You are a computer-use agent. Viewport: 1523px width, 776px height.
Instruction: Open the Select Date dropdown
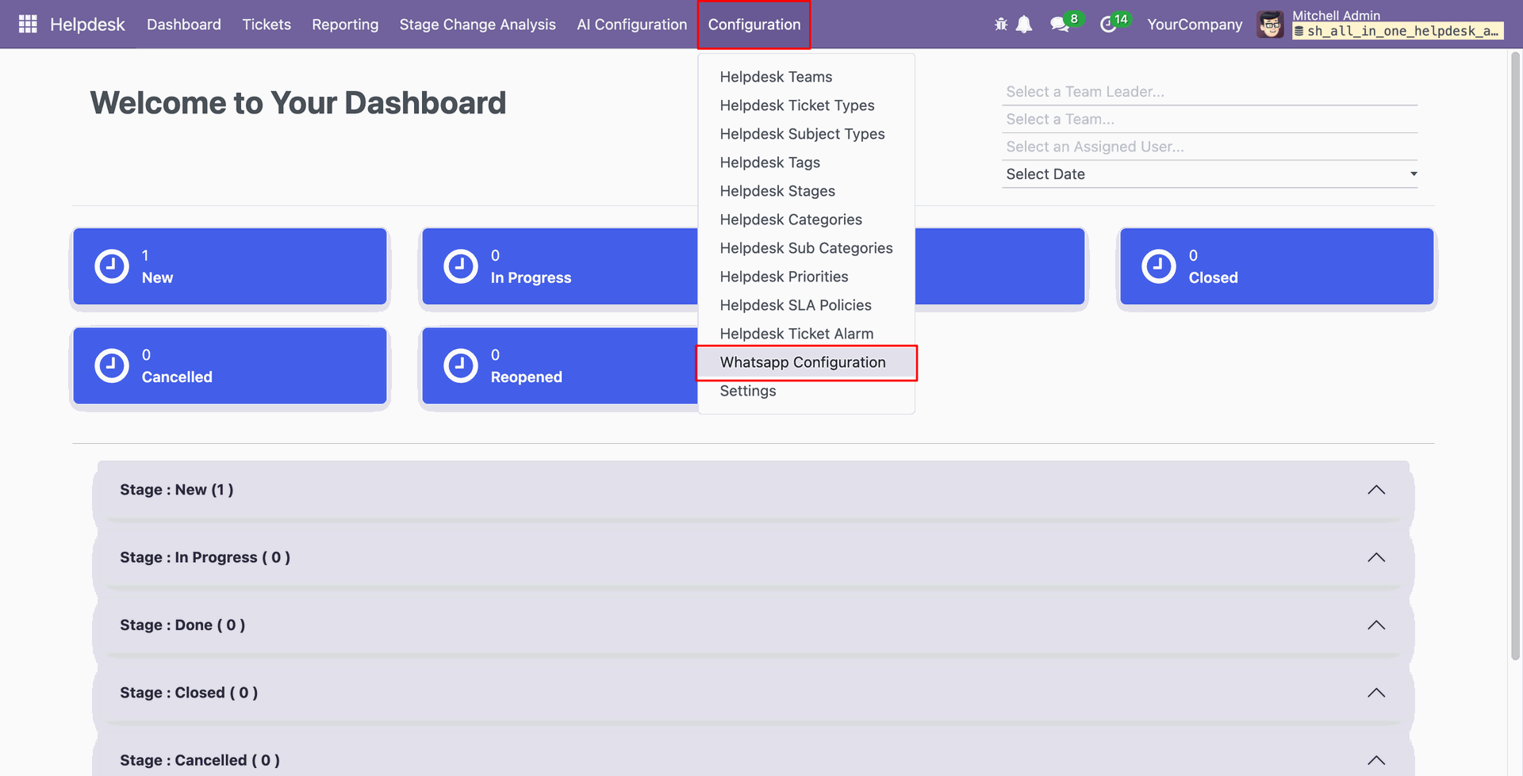[1210, 174]
